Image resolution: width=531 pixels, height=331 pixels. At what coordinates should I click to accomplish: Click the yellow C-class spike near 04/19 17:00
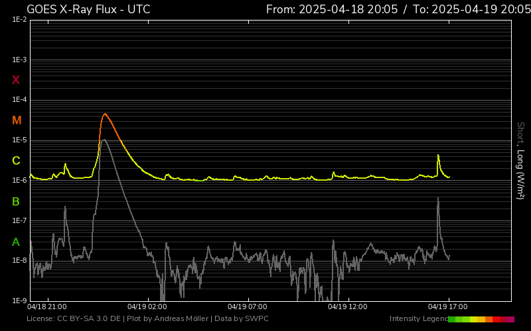[x=438, y=156]
